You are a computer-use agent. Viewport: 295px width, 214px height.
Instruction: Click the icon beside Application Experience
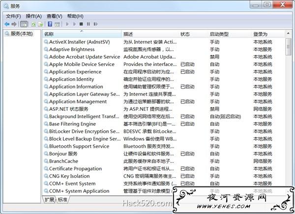pos(46,72)
